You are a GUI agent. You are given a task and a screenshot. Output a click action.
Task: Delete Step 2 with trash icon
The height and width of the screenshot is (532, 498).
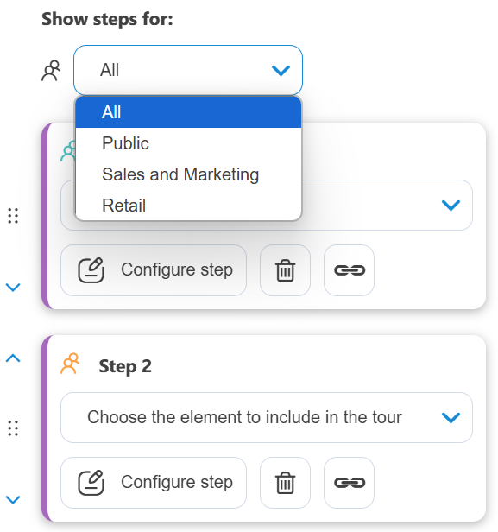pos(285,483)
